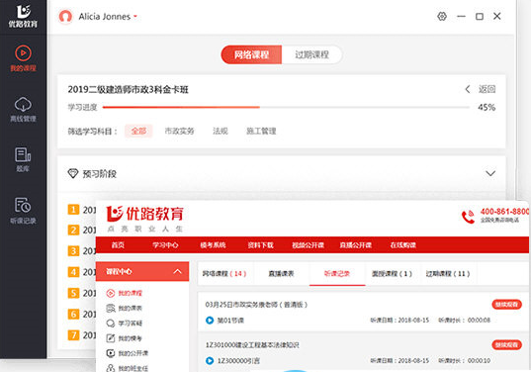Switch to the 过期课程 (11) tab
Screen dimensions: 531x372
(448, 273)
